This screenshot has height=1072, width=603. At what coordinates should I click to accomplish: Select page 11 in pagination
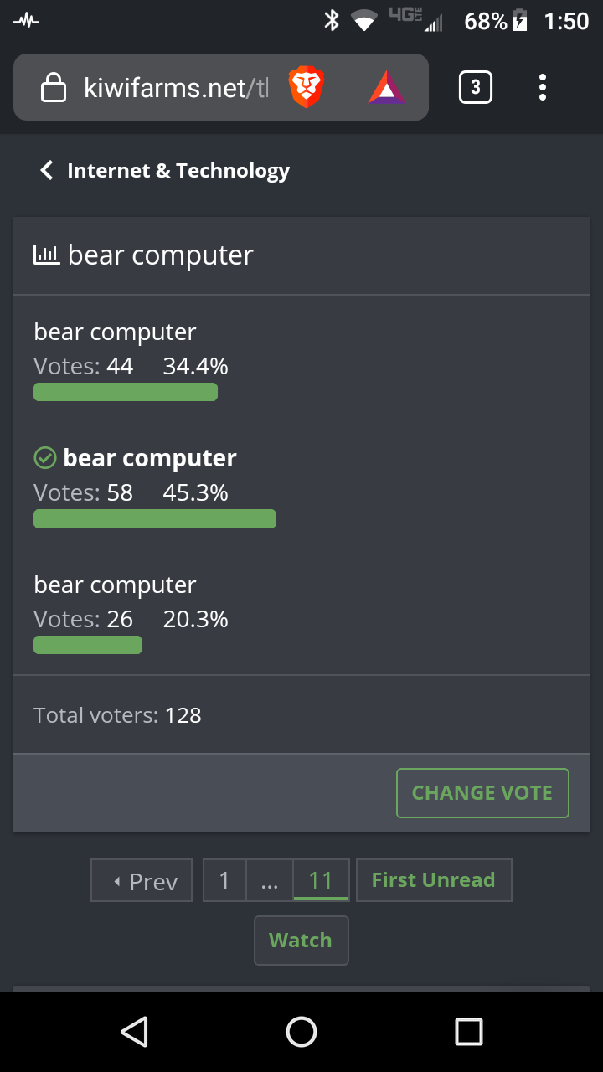(321, 880)
